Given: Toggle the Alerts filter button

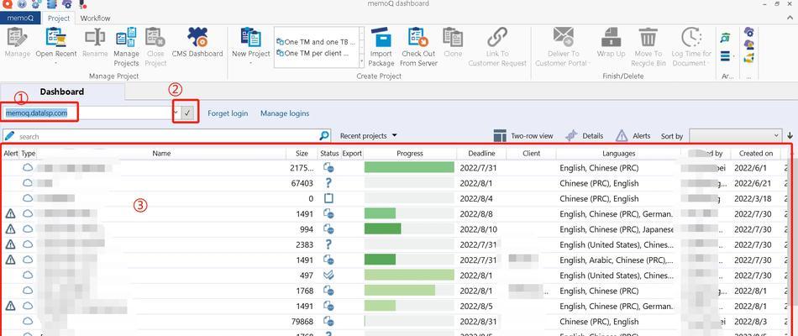Looking at the screenshot, I should (633, 136).
